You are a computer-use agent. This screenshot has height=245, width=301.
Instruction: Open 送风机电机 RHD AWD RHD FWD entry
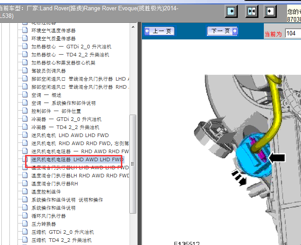(x=80, y=143)
